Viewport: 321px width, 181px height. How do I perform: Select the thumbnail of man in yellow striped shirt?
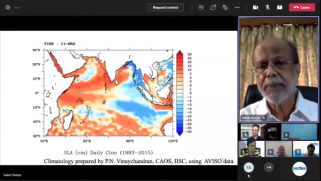[252, 149]
